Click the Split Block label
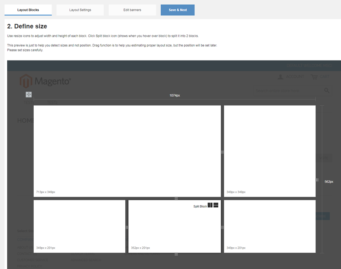The width and height of the screenshot is (341, 269). [200, 206]
